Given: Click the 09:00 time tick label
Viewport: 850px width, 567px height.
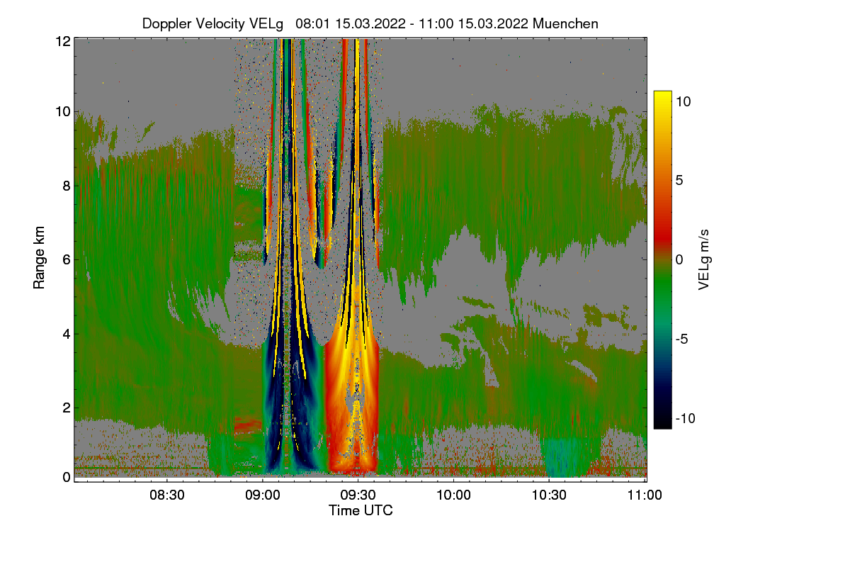Looking at the screenshot, I should 263,495.
